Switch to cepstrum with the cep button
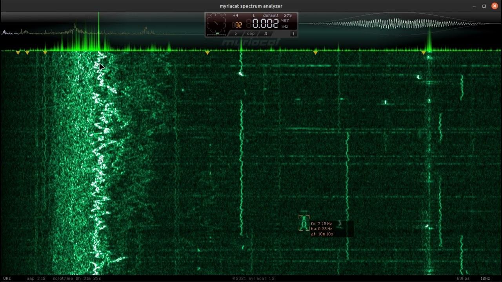Viewport: 502px width, 282px height. click(x=251, y=34)
